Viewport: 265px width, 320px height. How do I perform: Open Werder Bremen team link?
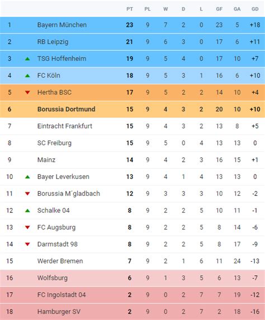coord(60,261)
